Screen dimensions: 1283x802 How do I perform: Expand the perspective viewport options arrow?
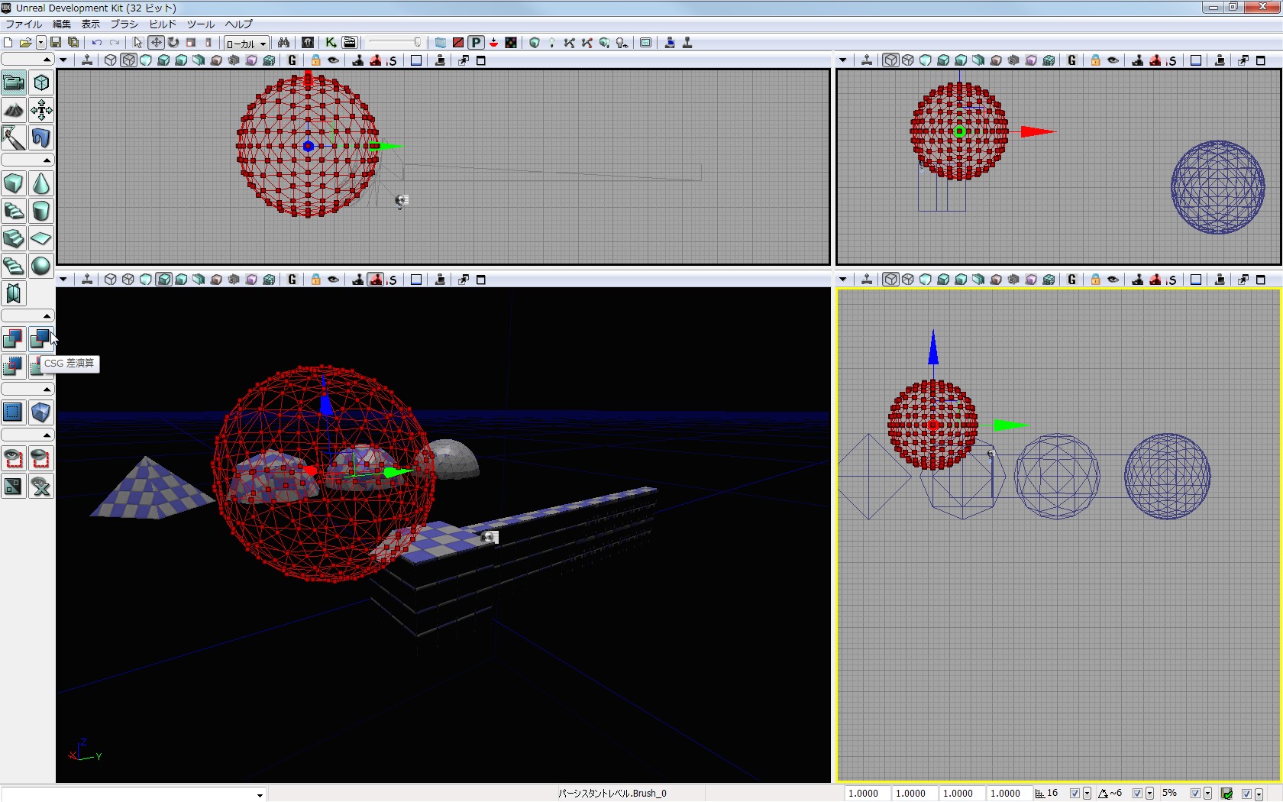pyautogui.click(x=63, y=280)
